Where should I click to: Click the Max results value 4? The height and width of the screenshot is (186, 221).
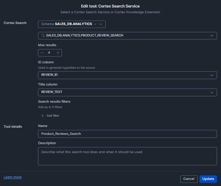[49, 53]
